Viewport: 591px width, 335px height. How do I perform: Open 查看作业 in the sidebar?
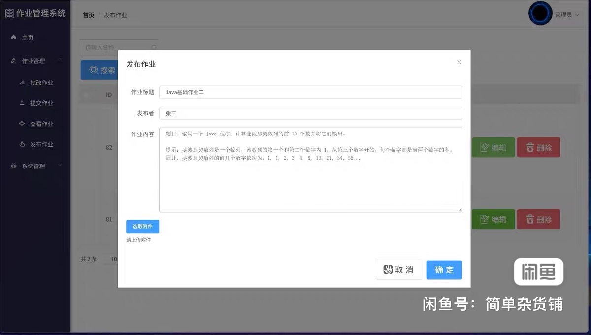pyautogui.click(x=41, y=124)
